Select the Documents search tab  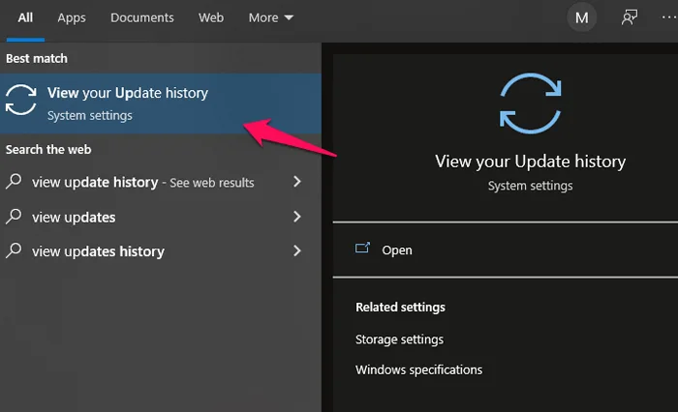(x=142, y=17)
